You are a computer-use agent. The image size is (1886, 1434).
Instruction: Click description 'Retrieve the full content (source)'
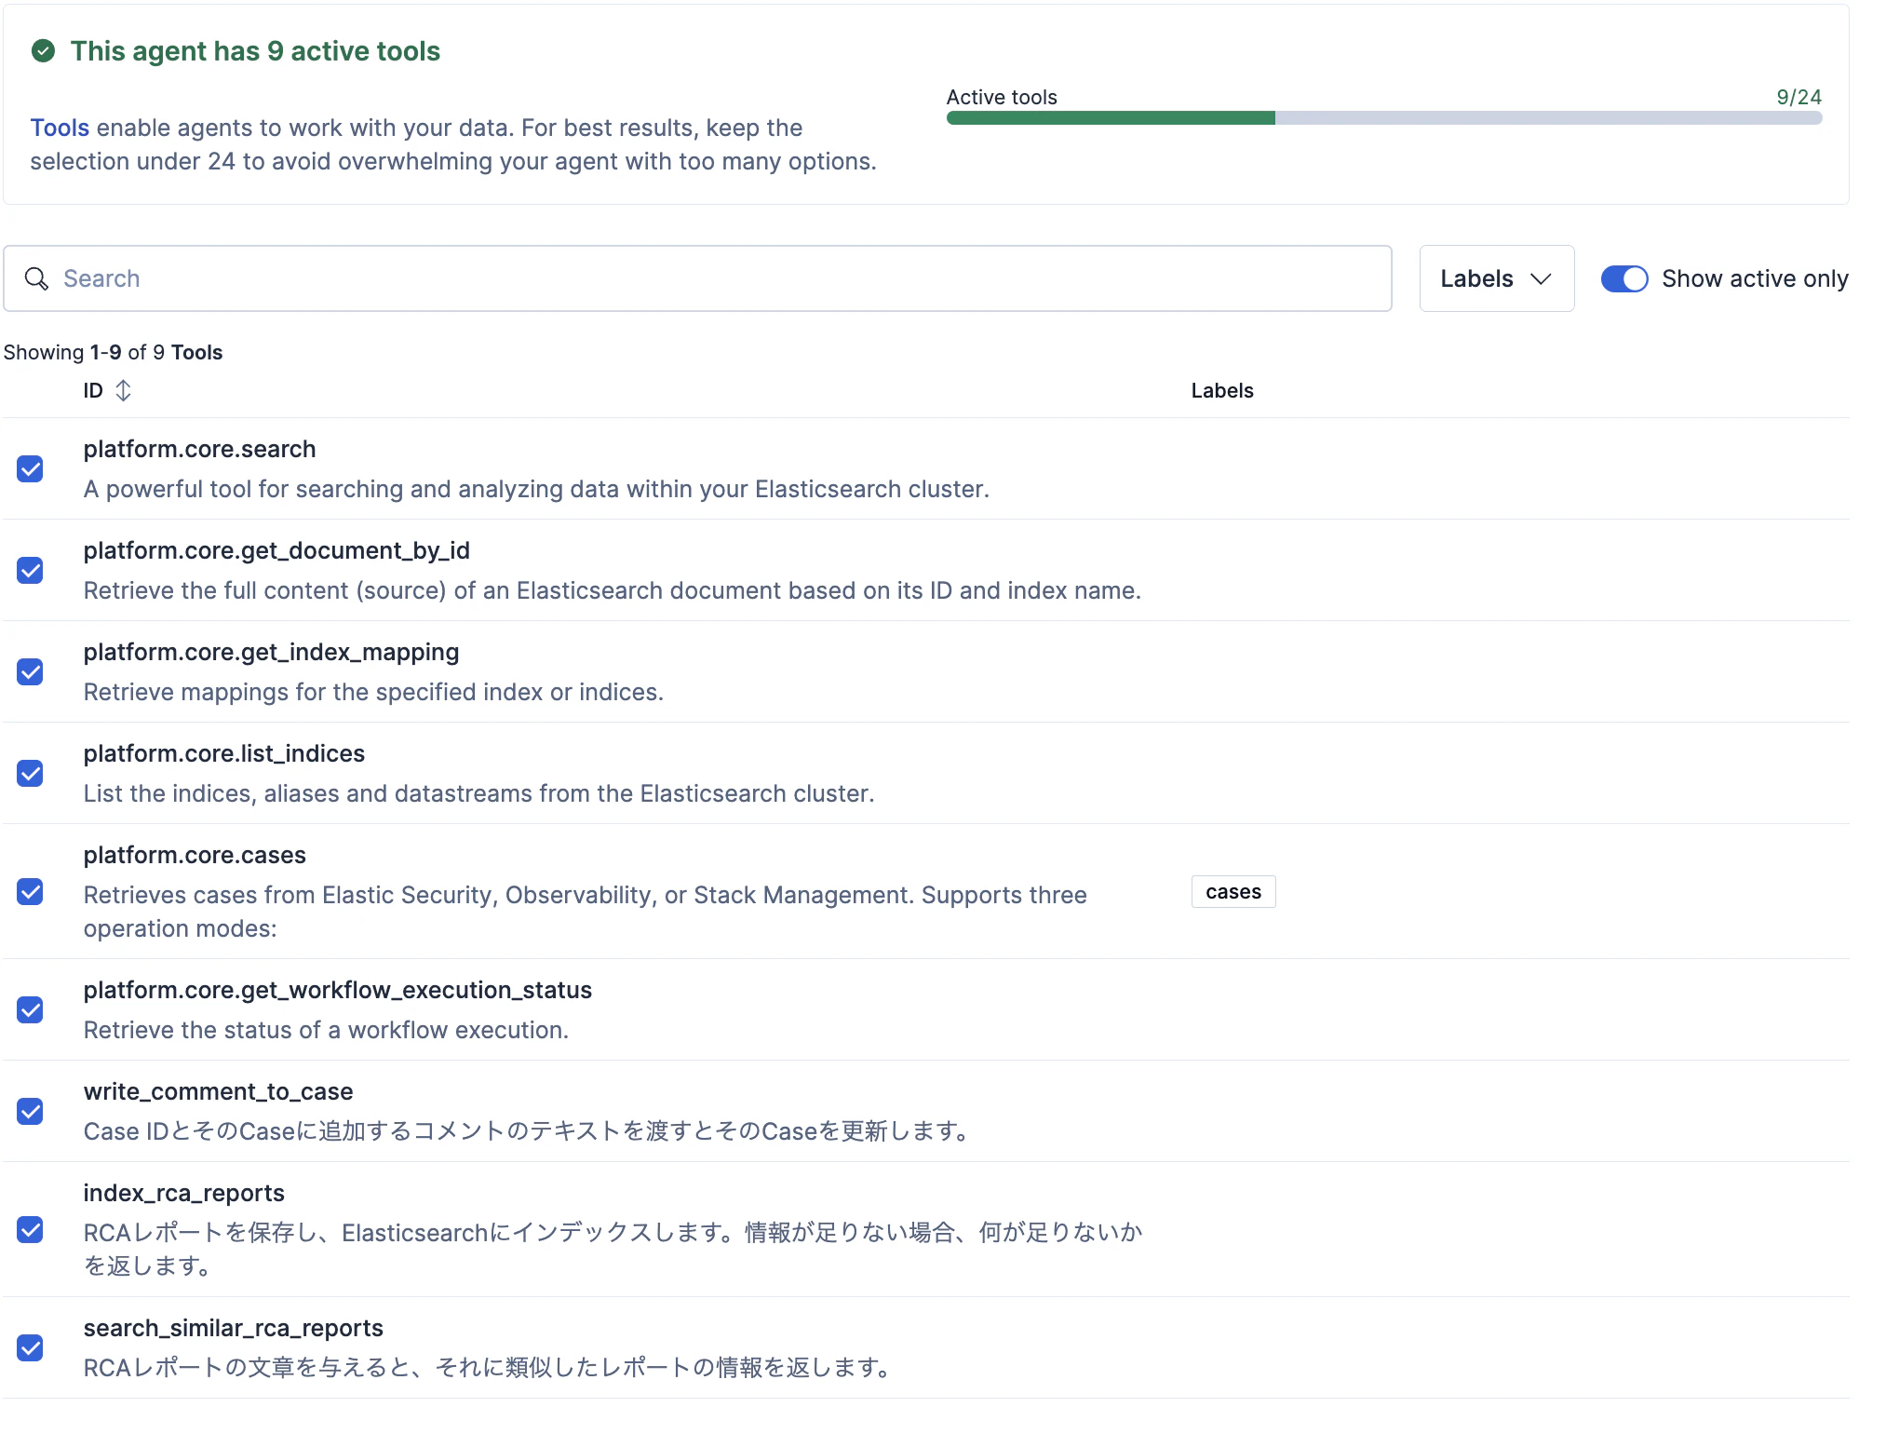(612, 590)
